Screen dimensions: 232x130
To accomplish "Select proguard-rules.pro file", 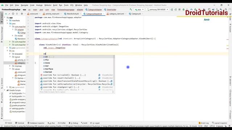I will click(17, 103).
